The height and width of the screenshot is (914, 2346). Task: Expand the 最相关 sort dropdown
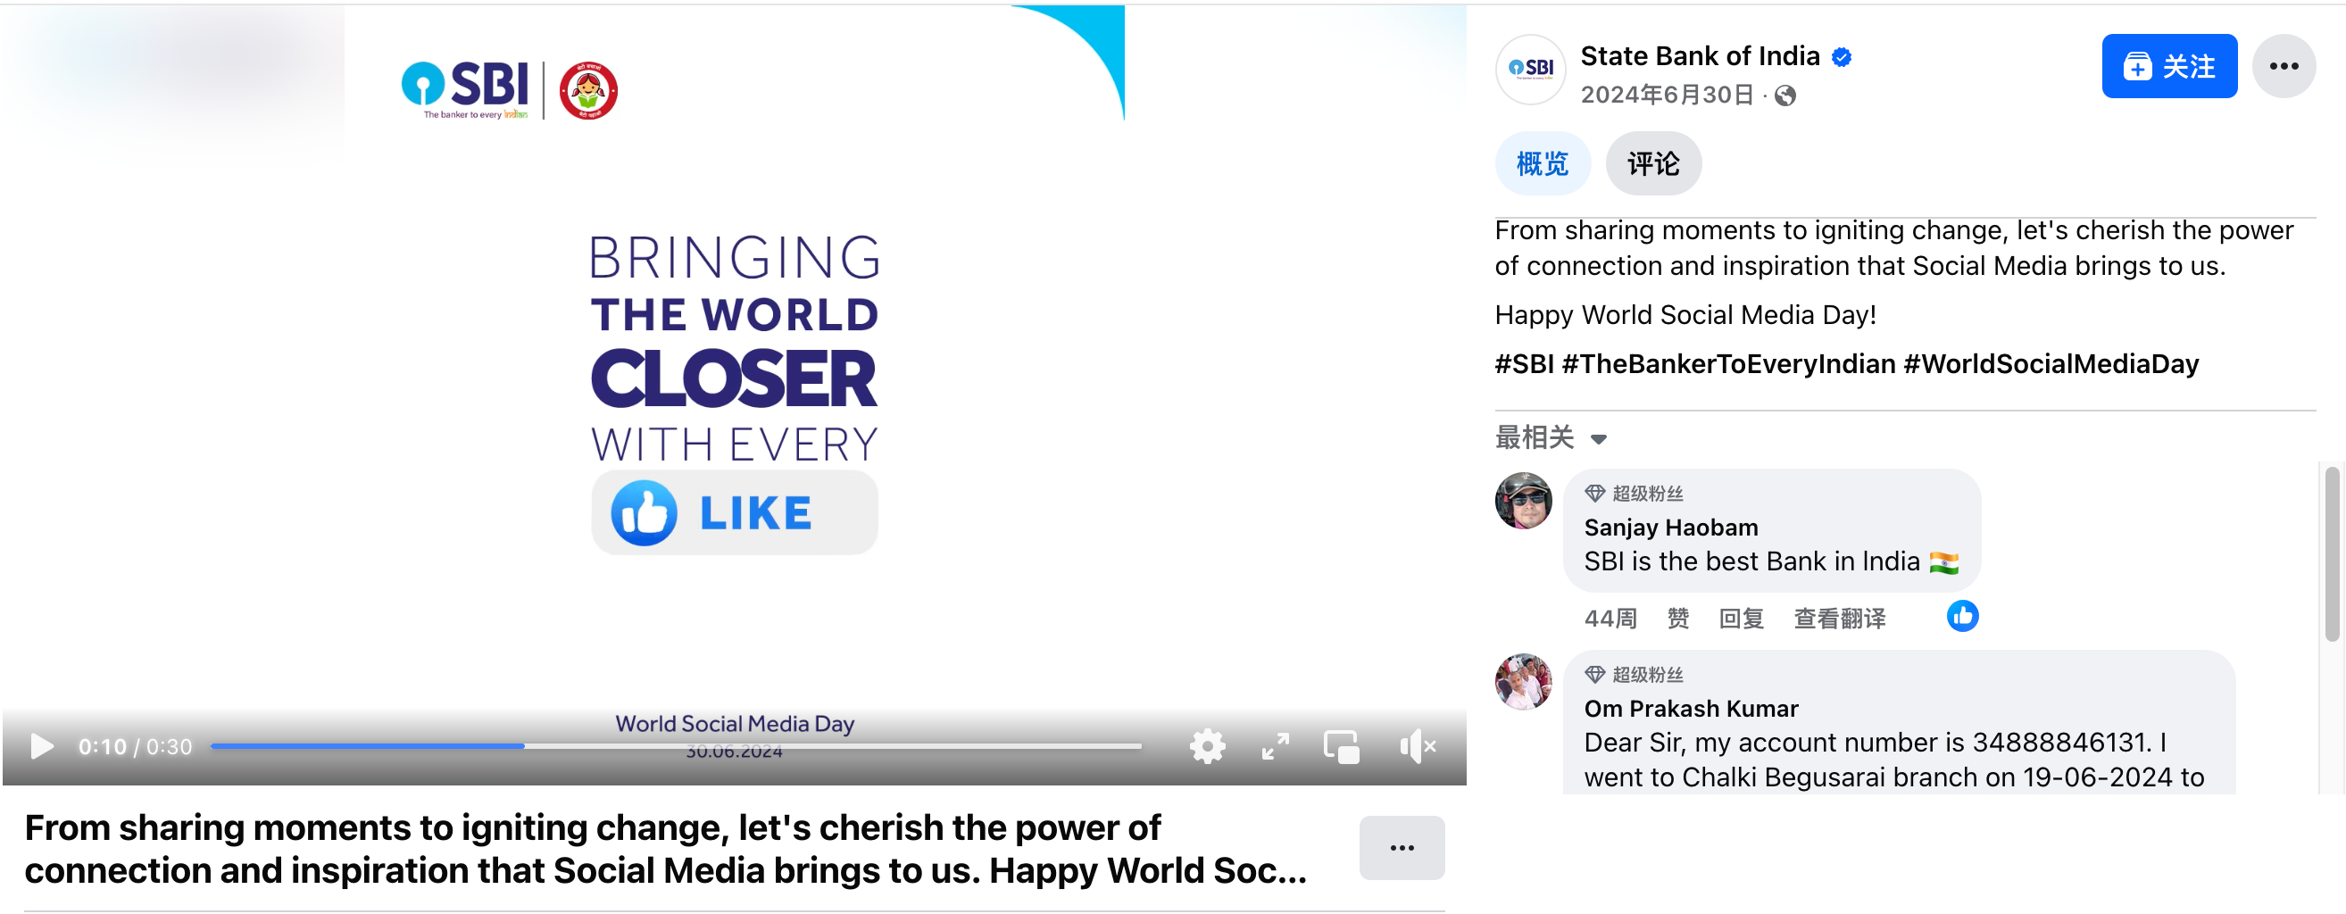[x=1551, y=438]
